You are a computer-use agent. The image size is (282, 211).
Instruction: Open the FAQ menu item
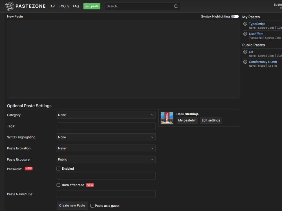[x=76, y=6]
